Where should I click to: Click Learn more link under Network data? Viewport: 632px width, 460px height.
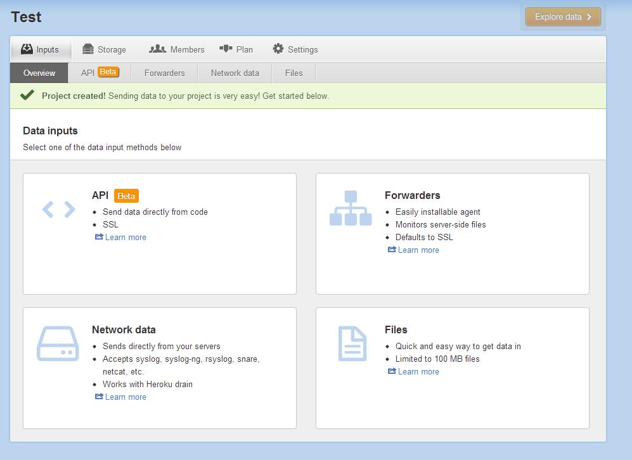coord(126,397)
